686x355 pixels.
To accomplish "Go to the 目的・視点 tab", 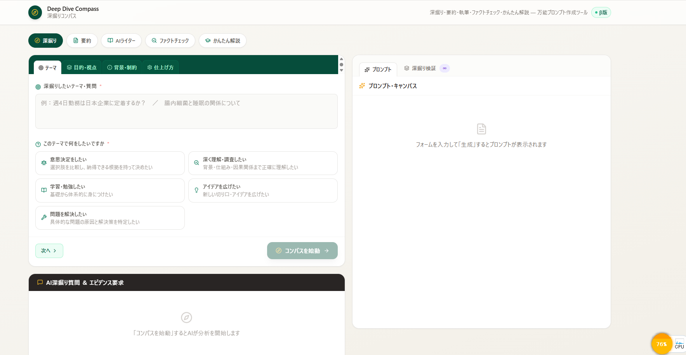I will 82,68.
